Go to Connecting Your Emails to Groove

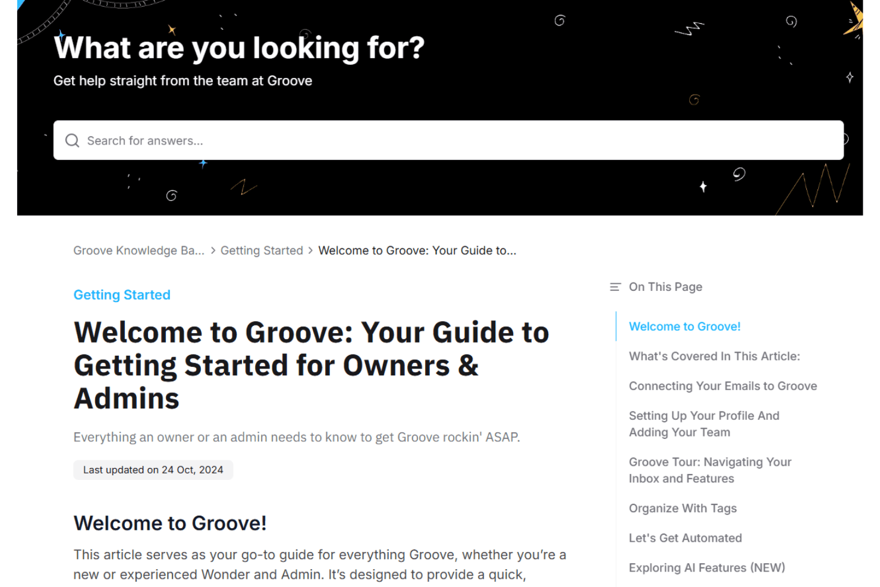pos(722,386)
